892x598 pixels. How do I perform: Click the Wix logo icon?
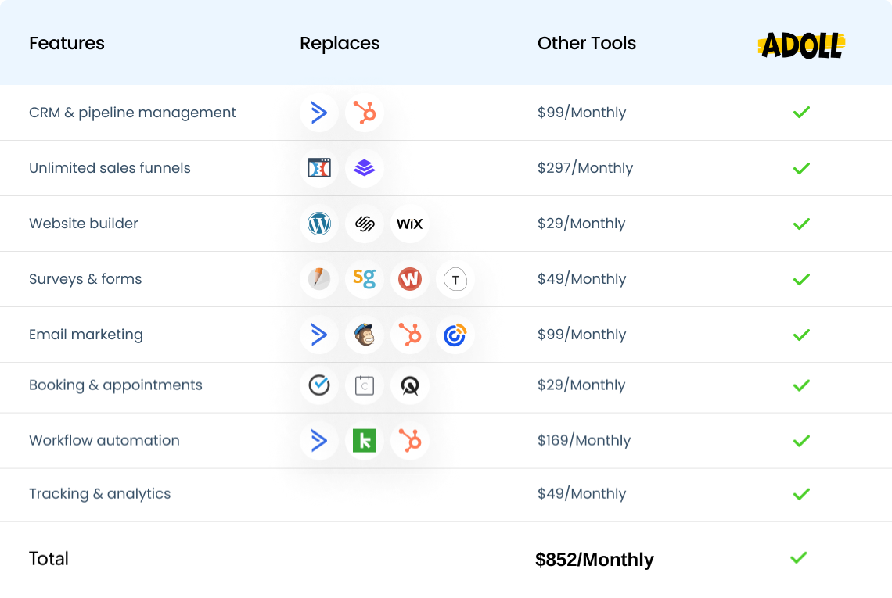tap(410, 224)
